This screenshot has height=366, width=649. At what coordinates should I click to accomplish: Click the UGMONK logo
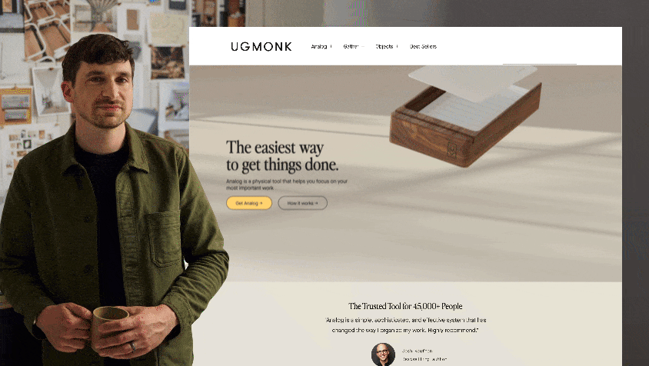point(261,46)
